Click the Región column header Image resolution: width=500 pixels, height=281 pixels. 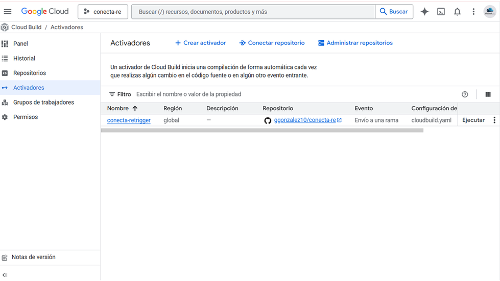click(173, 108)
